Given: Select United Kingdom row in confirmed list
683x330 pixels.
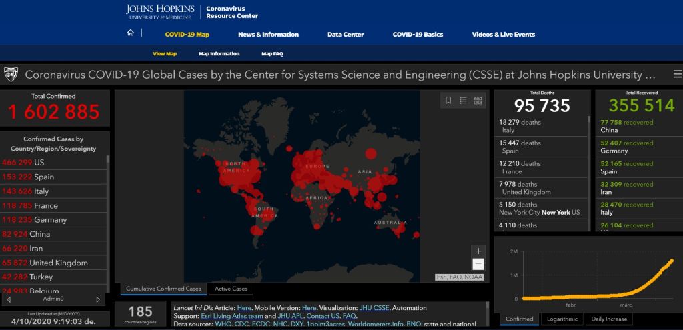Looking at the screenshot, I should 53,263.
